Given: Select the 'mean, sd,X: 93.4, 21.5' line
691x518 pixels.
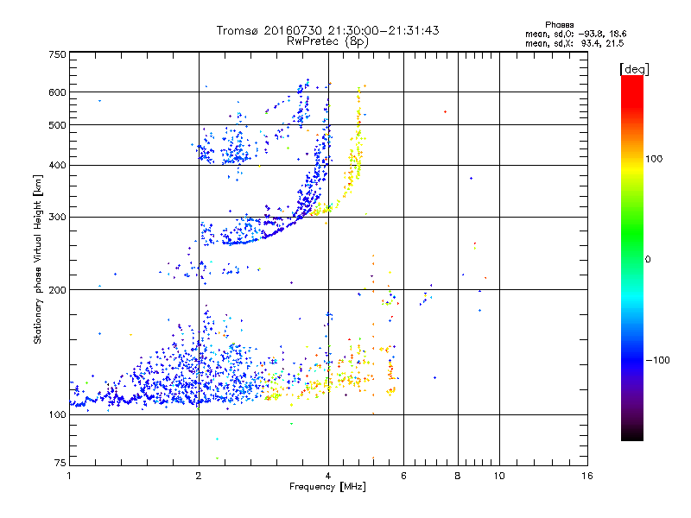Looking at the screenshot, I should pos(574,43).
